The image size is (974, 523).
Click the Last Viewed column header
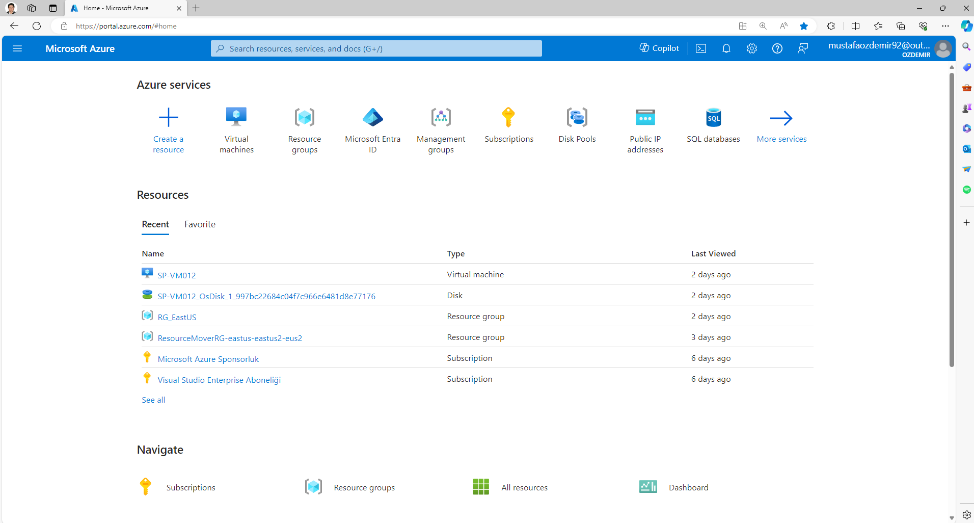point(713,254)
